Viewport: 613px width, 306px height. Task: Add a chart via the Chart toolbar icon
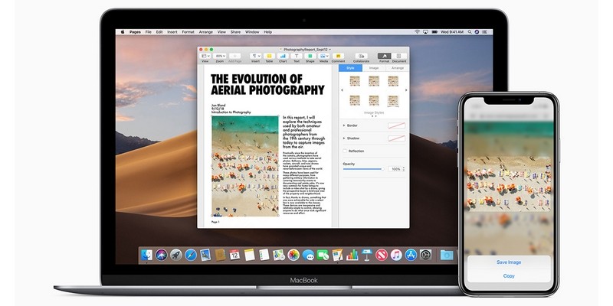pyautogui.click(x=283, y=56)
